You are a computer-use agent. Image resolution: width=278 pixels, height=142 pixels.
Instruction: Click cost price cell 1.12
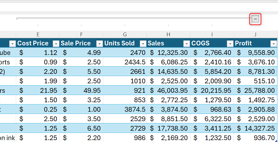[x=38, y=52]
